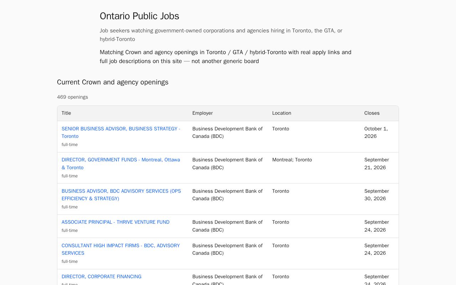
Task: Click full-time label under Senior Business Advisor
Action: (x=69, y=145)
